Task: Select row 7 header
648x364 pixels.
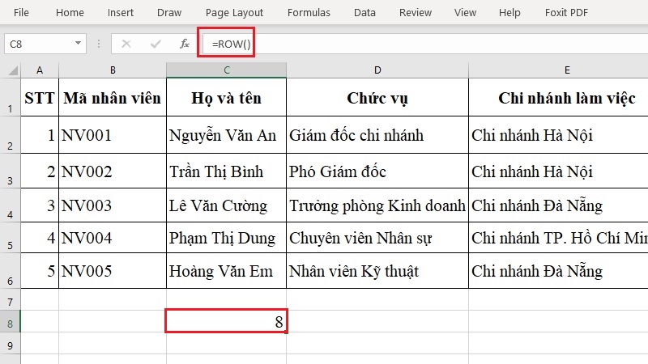Action: [x=10, y=299]
